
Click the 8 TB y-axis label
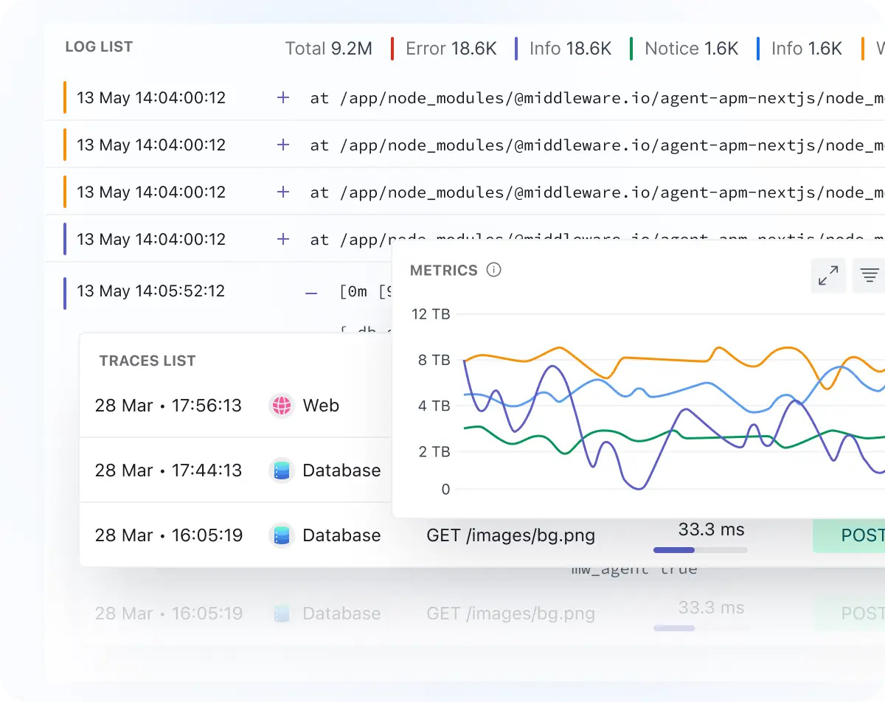point(434,360)
